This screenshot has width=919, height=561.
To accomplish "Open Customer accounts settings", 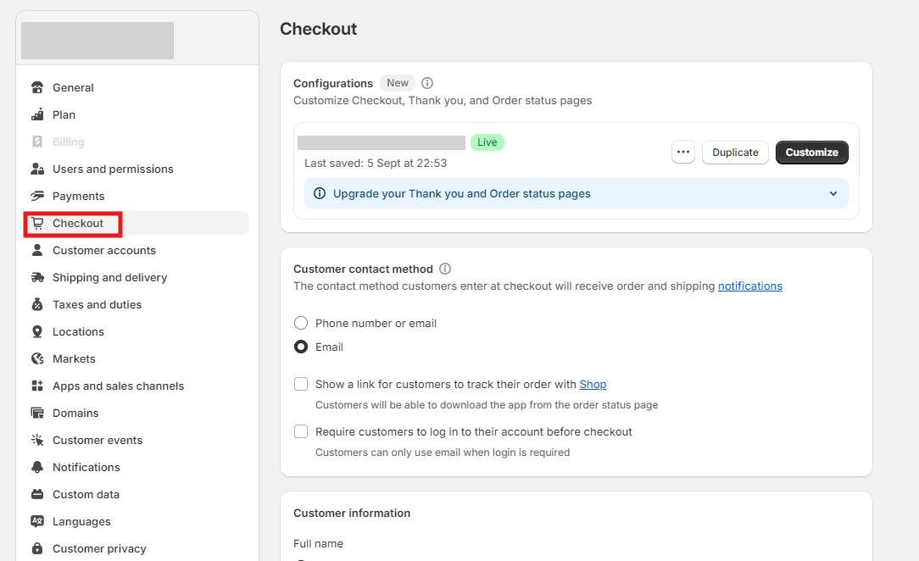I will coord(103,251).
